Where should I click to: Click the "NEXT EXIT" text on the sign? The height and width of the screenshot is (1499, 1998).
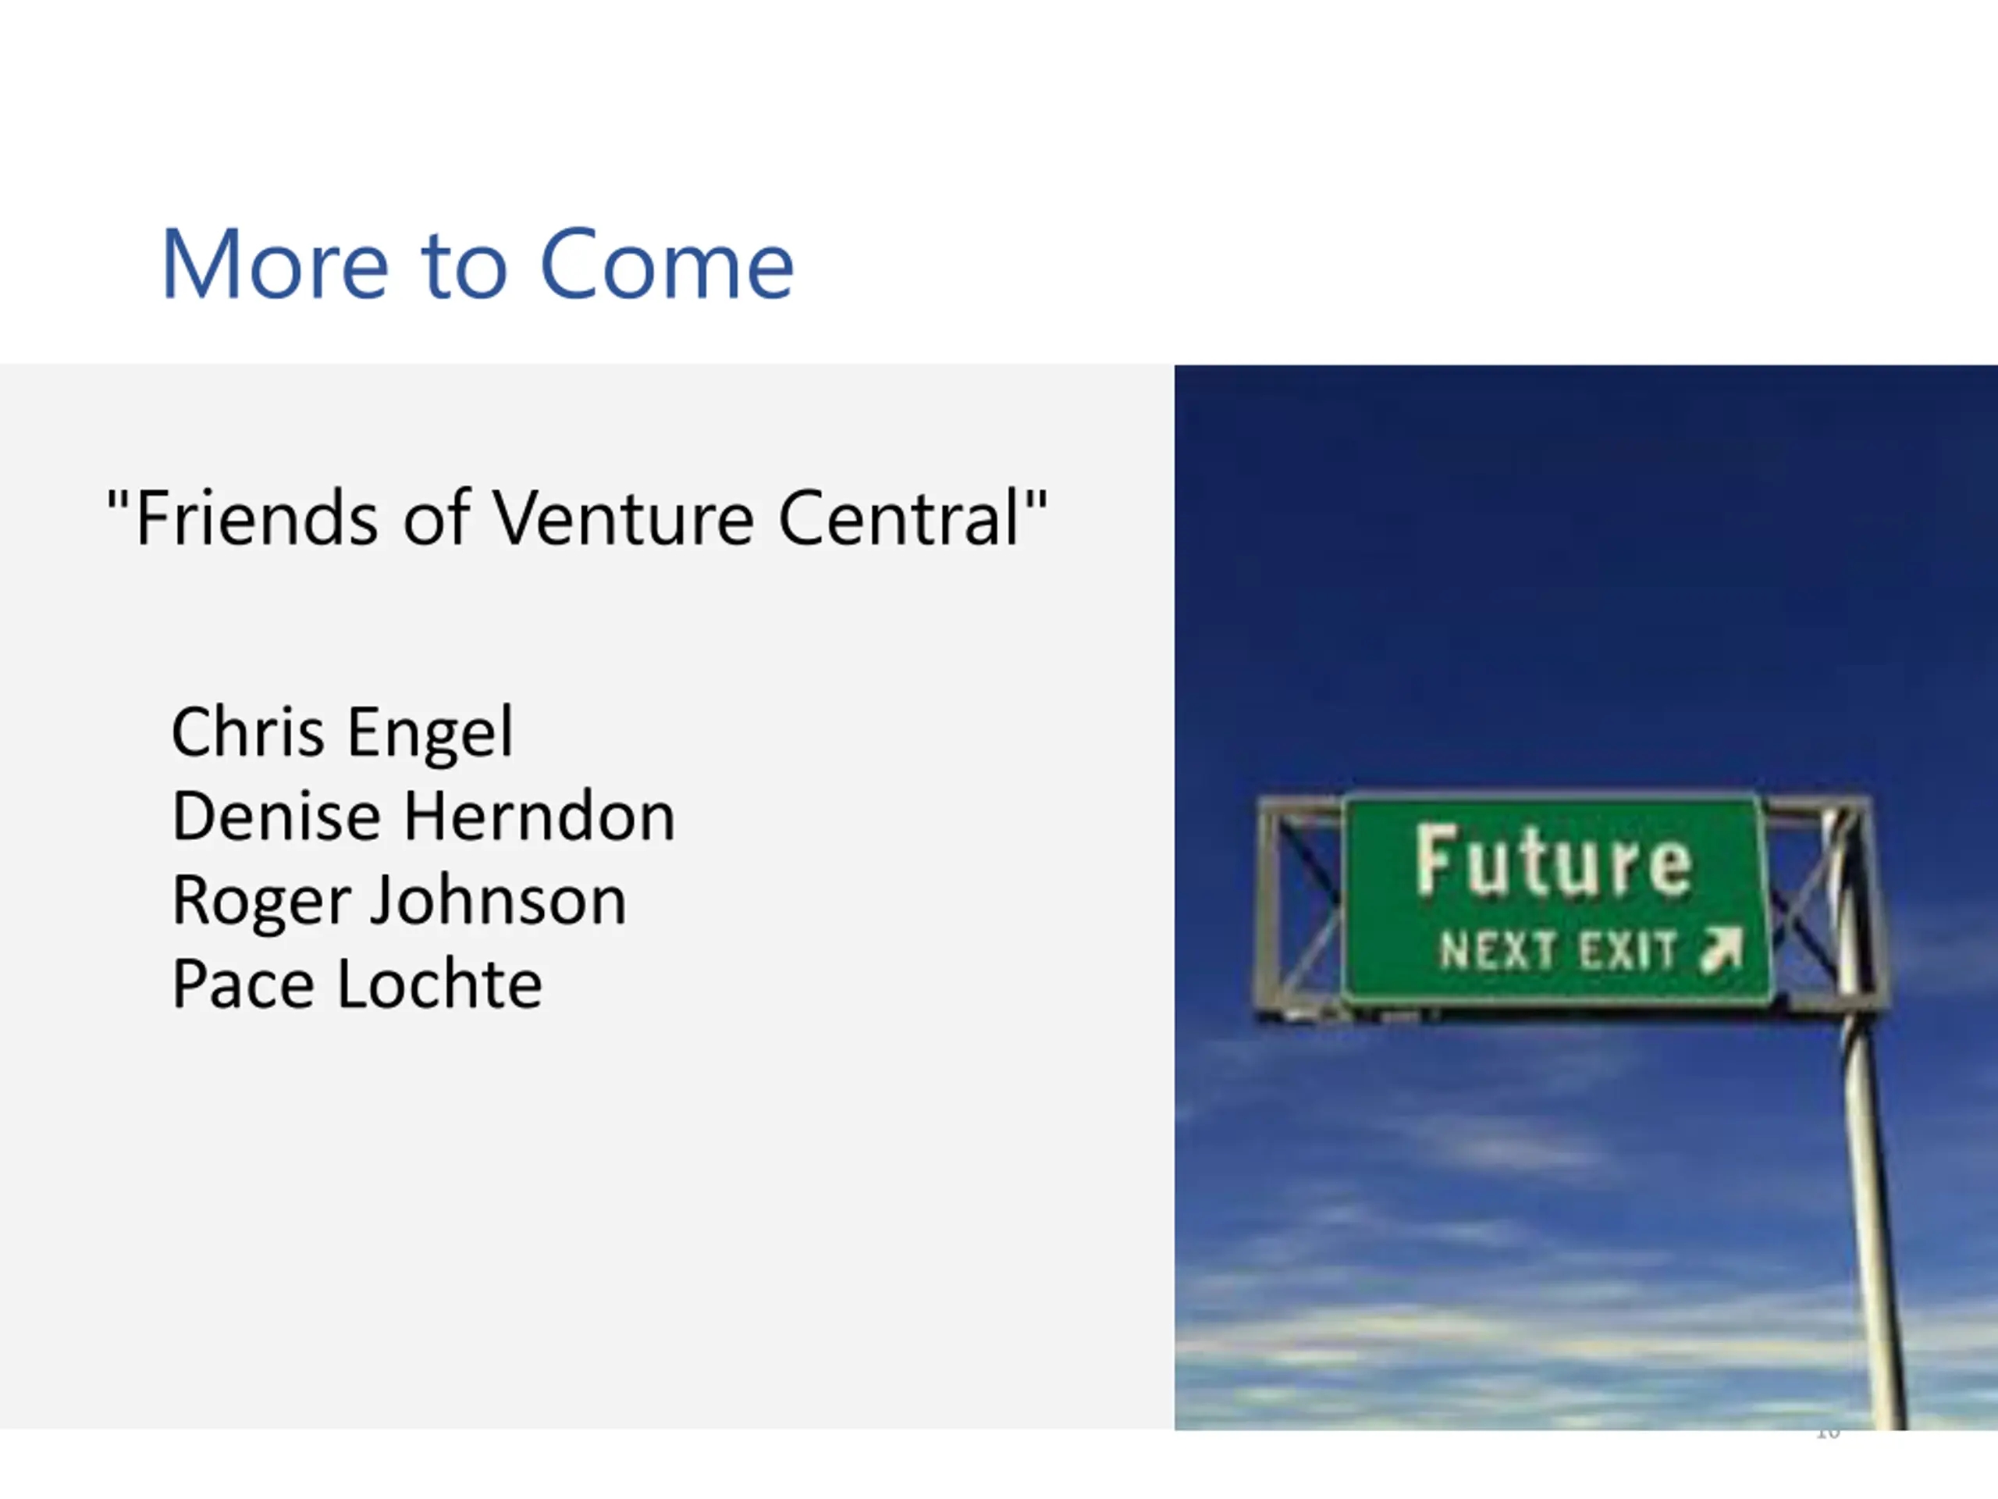pos(1558,951)
